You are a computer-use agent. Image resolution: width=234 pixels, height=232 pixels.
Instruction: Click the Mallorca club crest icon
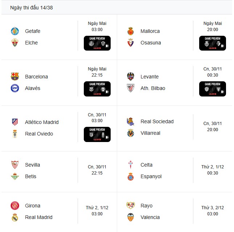[131, 31]
